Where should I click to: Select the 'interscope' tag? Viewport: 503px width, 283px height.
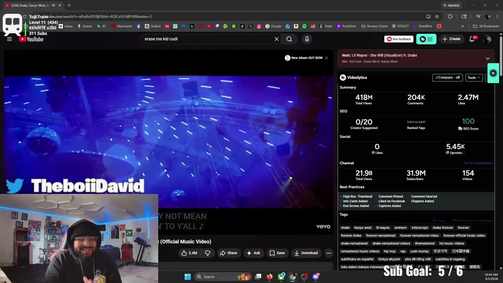tap(420, 228)
